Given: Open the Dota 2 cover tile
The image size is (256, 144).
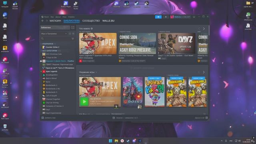Looking at the screenshot, I should click(x=132, y=92).
